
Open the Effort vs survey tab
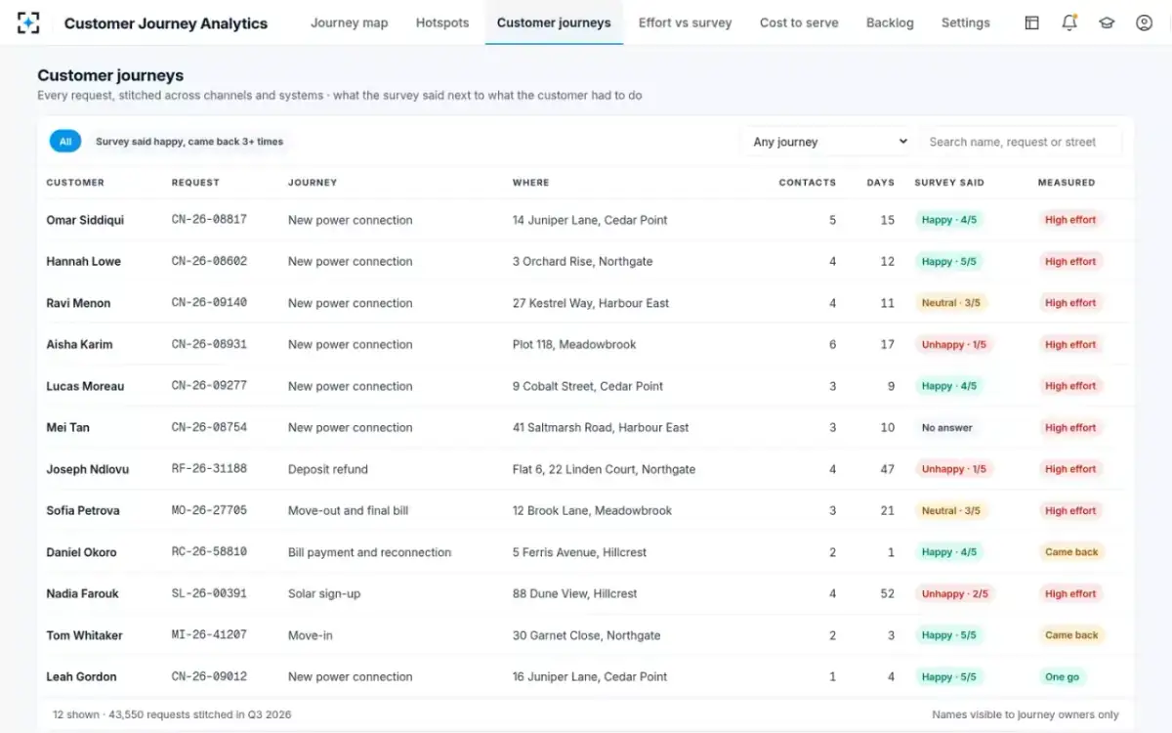click(685, 22)
